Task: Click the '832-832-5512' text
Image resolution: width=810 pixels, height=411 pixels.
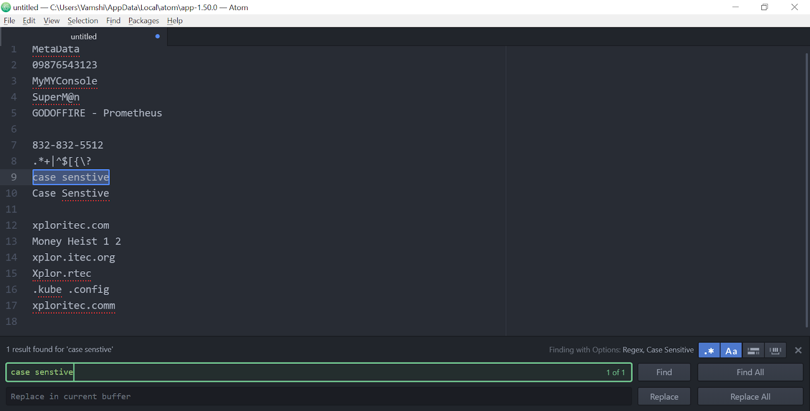Action: 68,145
